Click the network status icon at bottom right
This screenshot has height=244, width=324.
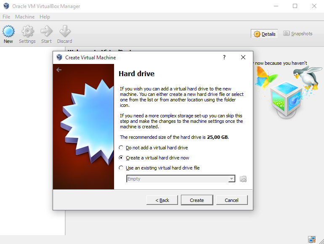coord(312,240)
